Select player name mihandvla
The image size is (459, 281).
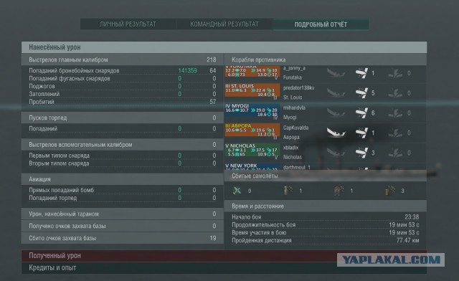[x=294, y=108]
